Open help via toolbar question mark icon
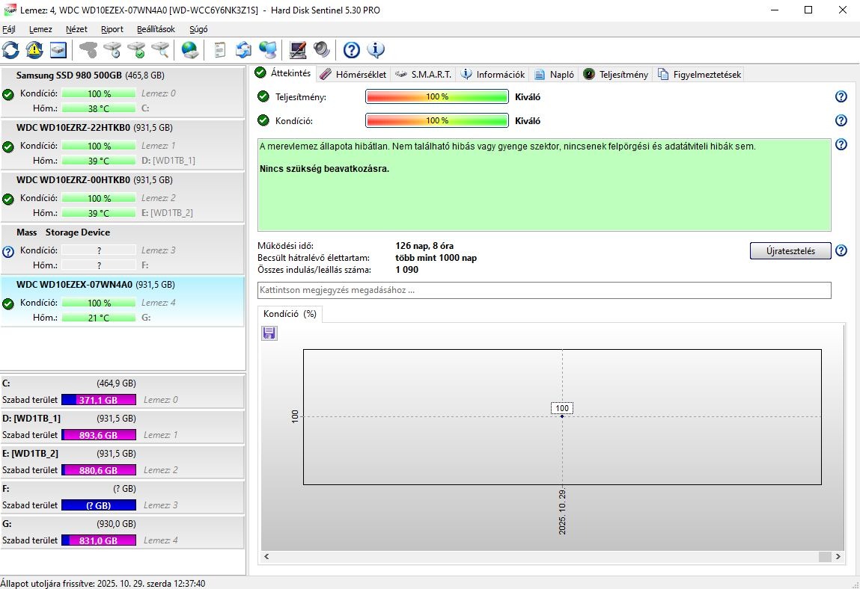Viewport: 860px width, 589px height. click(x=352, y=50)
